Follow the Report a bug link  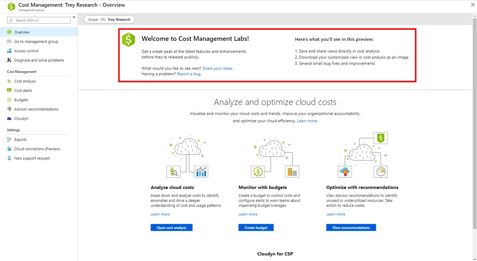tap(189, 74)
